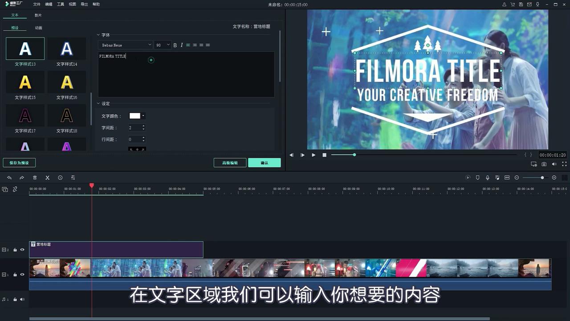Stop the preview playback
This screenshot has width=570, height=321.
325,155
